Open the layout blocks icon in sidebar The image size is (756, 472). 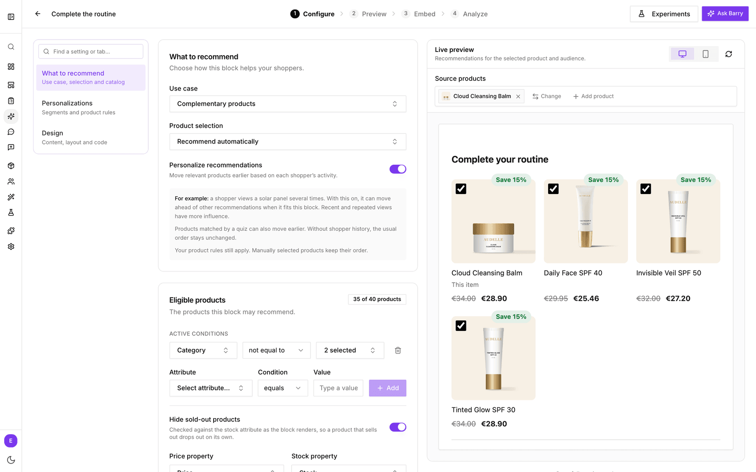11,85
